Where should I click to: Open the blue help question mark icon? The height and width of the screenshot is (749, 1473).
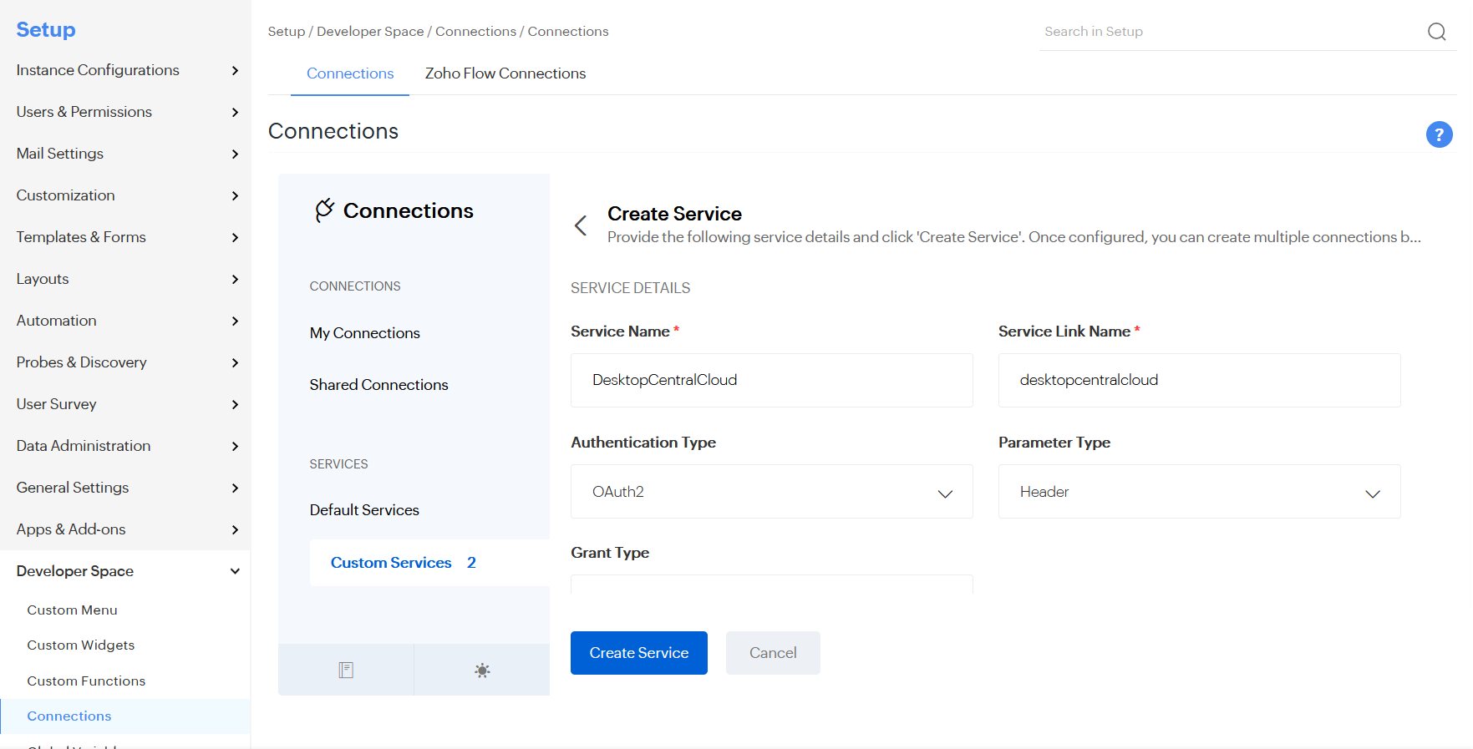coord(1439,134)
